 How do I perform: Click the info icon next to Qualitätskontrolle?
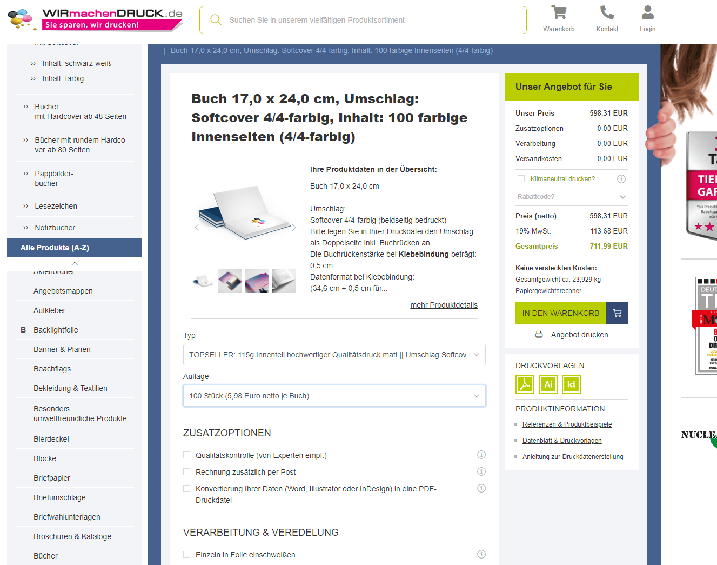481,455
